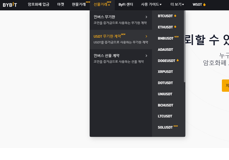Open the 더 보기 dropdown
229x160 pixels.
coord(177,4)
